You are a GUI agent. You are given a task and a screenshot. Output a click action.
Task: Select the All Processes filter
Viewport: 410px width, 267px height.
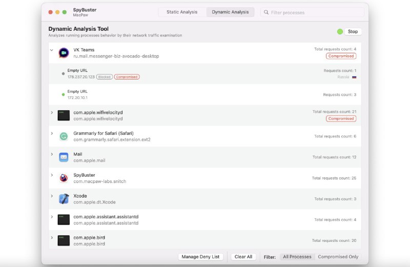[x=297, y=257]
